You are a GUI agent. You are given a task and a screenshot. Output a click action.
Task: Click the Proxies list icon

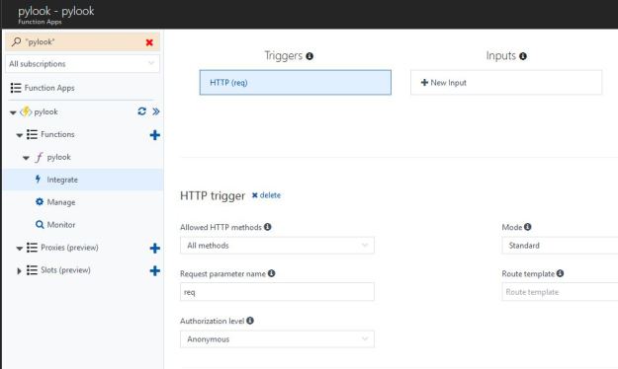[32, 248]
